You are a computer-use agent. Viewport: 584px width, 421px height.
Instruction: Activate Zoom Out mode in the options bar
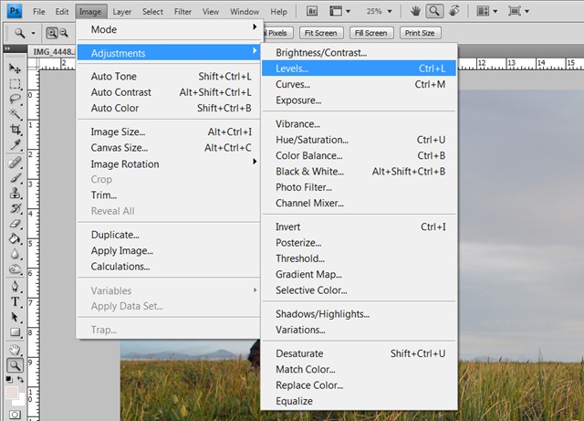point(64,33)
